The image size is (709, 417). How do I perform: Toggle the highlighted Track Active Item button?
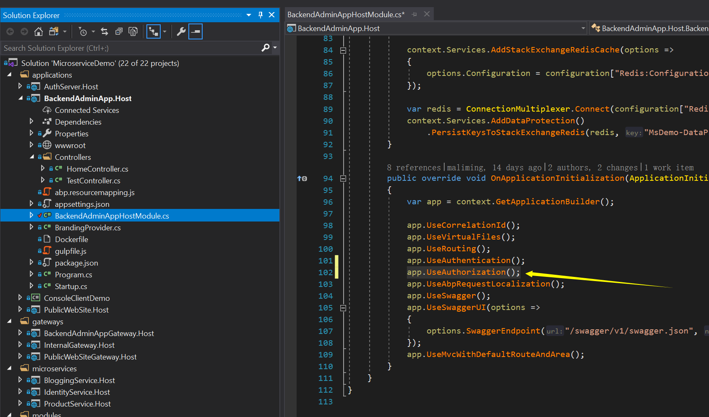[x=154, y=31]
